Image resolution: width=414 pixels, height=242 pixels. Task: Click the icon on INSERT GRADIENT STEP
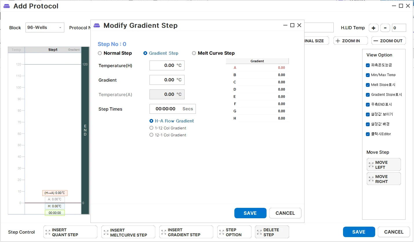click(164, 232)
